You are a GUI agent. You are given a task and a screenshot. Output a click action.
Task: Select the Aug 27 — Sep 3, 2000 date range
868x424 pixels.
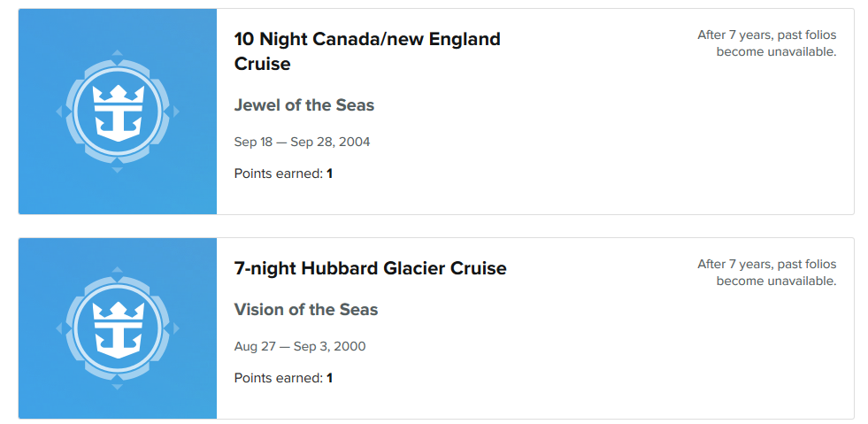[299, 347]
